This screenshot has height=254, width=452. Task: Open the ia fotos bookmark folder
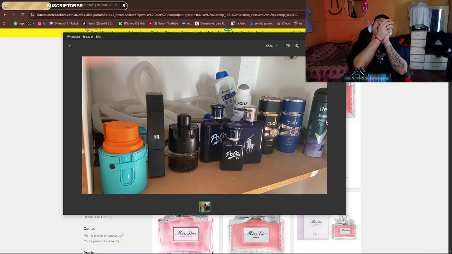coord(238,24)
